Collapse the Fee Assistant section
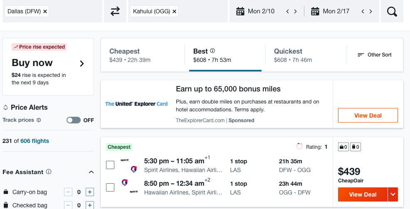Viewport: 410px width, 209px height. click(91, 172)
